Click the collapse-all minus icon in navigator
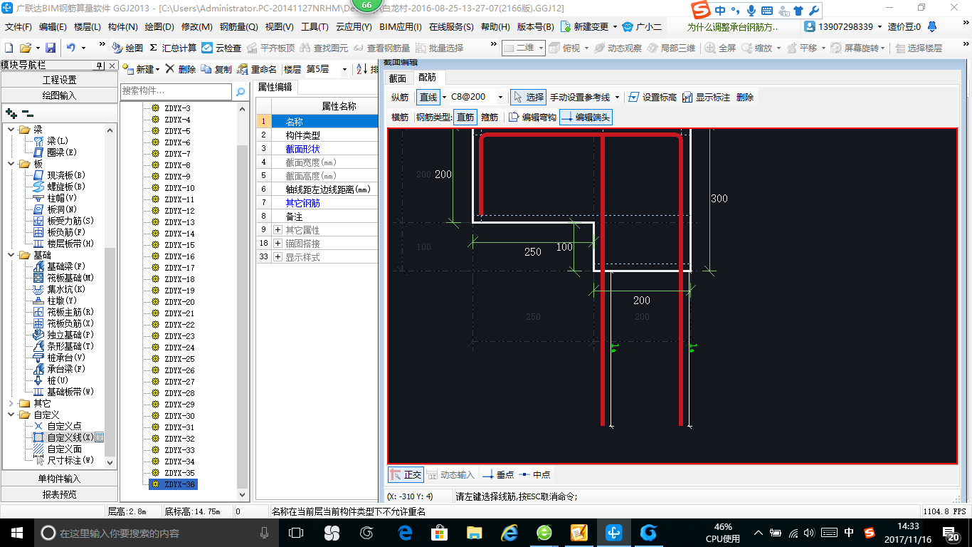Viewport: 972px width, 547px height. 27,113
